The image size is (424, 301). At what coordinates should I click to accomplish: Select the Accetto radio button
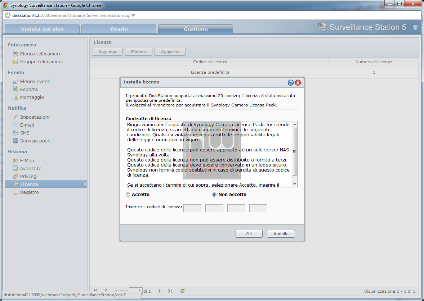tap(128, 195)
